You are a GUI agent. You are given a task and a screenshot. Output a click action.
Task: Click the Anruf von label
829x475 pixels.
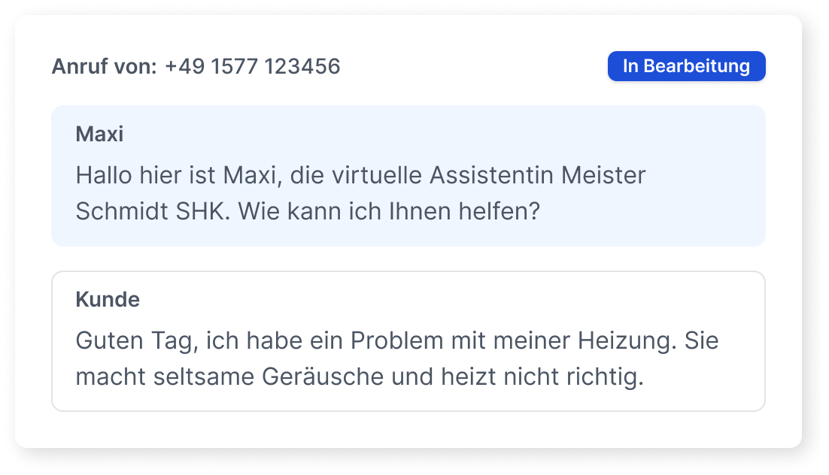pyautogui.click(x=104, y=67)
